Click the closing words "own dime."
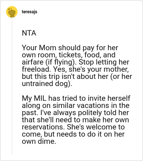The height and width of the screenshot is (161, 143). coord(39,141)
